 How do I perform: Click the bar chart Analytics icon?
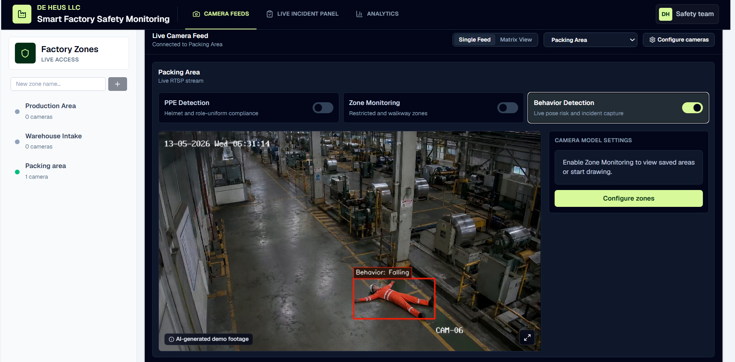pyautogui.click(x=359, y=14)
